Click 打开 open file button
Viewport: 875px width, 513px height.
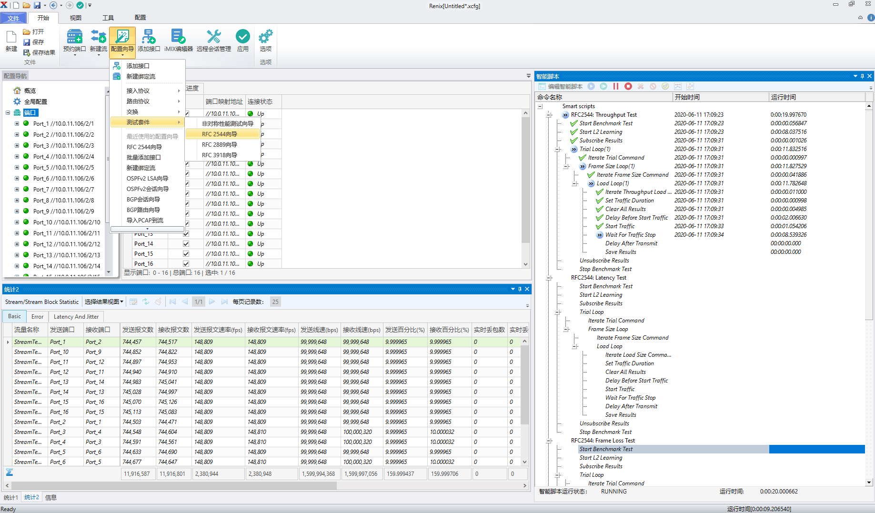(x=33, y=31)
